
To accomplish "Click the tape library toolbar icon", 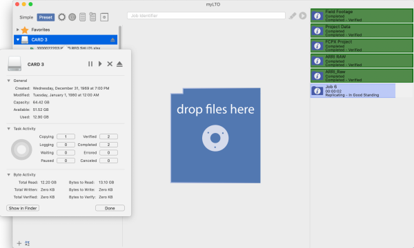I will tap(92, 17).
